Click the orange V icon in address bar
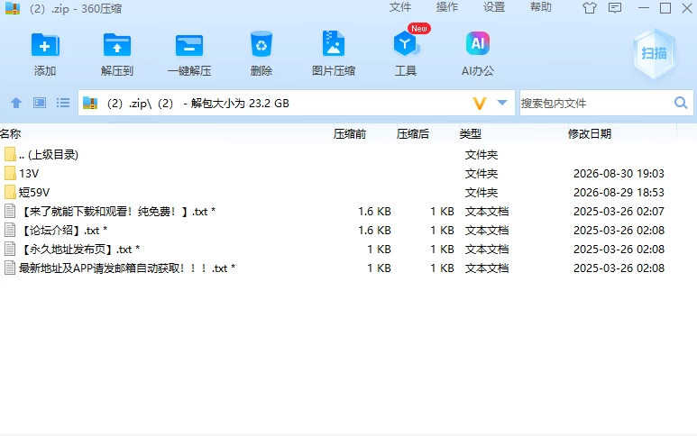 coord(479,104)
